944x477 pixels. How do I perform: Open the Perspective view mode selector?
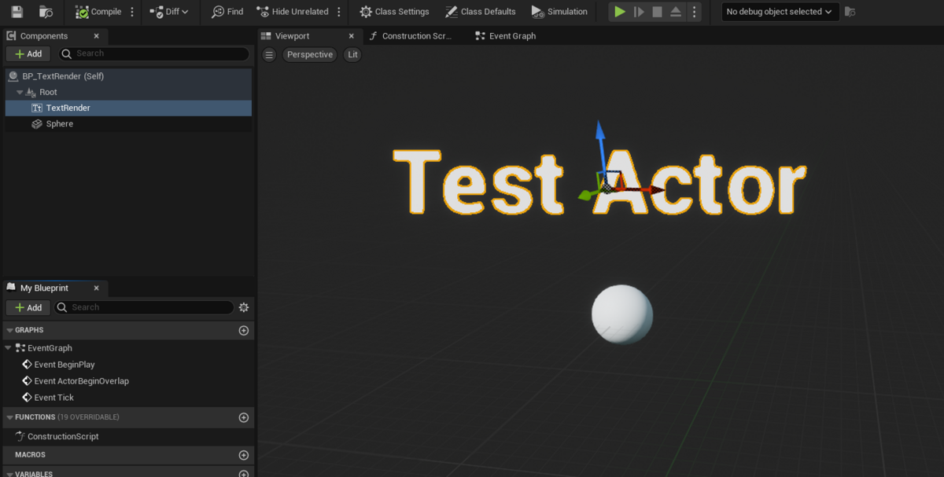309,54
